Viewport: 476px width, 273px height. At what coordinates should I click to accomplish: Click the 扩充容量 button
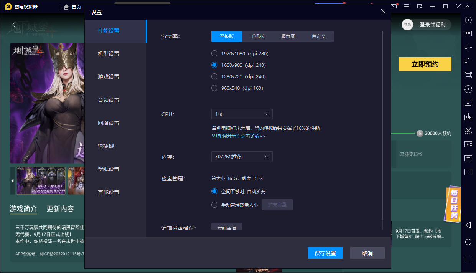pyautogui.click(x=277, y=205)
